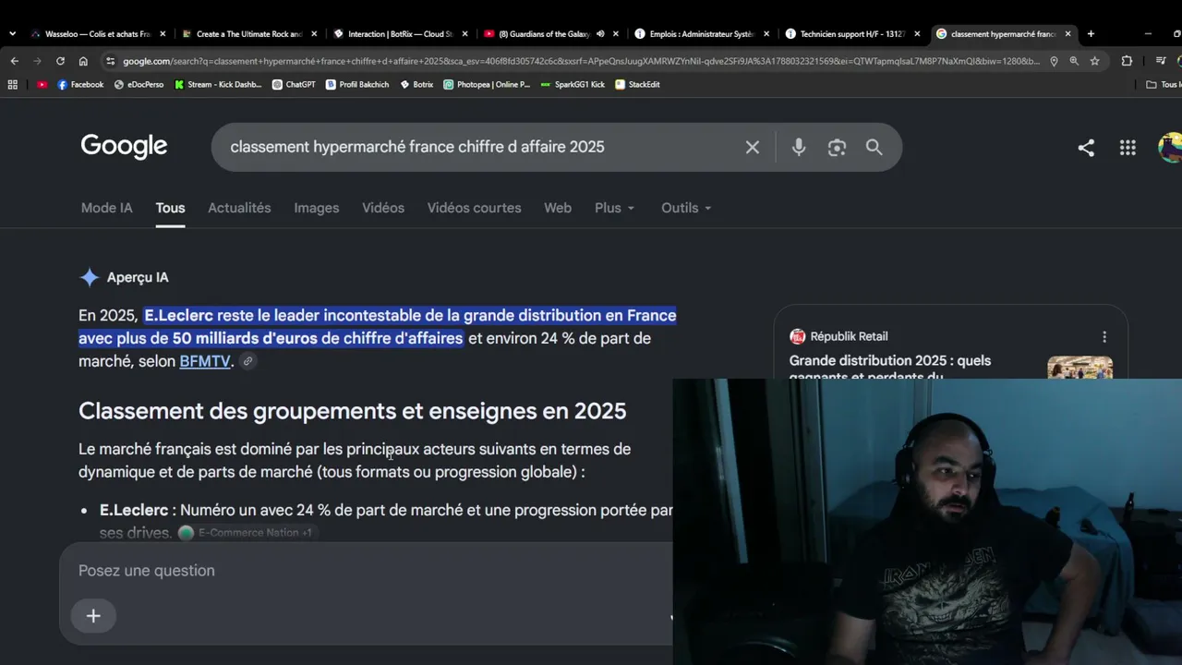Open the bookmarks bar apps grid
1182x665 pixels.
pyautogui.click(x=12, y=84)
